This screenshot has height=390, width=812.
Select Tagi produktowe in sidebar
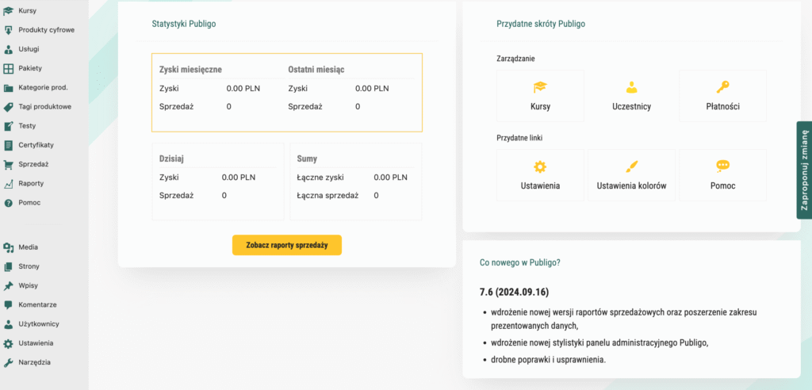click(44, 107)
